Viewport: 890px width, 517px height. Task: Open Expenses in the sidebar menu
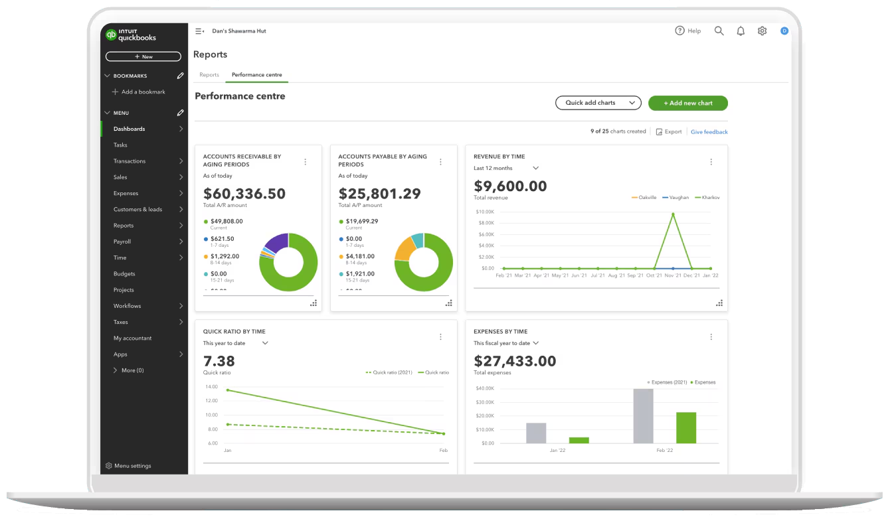[x=126, y=193]
